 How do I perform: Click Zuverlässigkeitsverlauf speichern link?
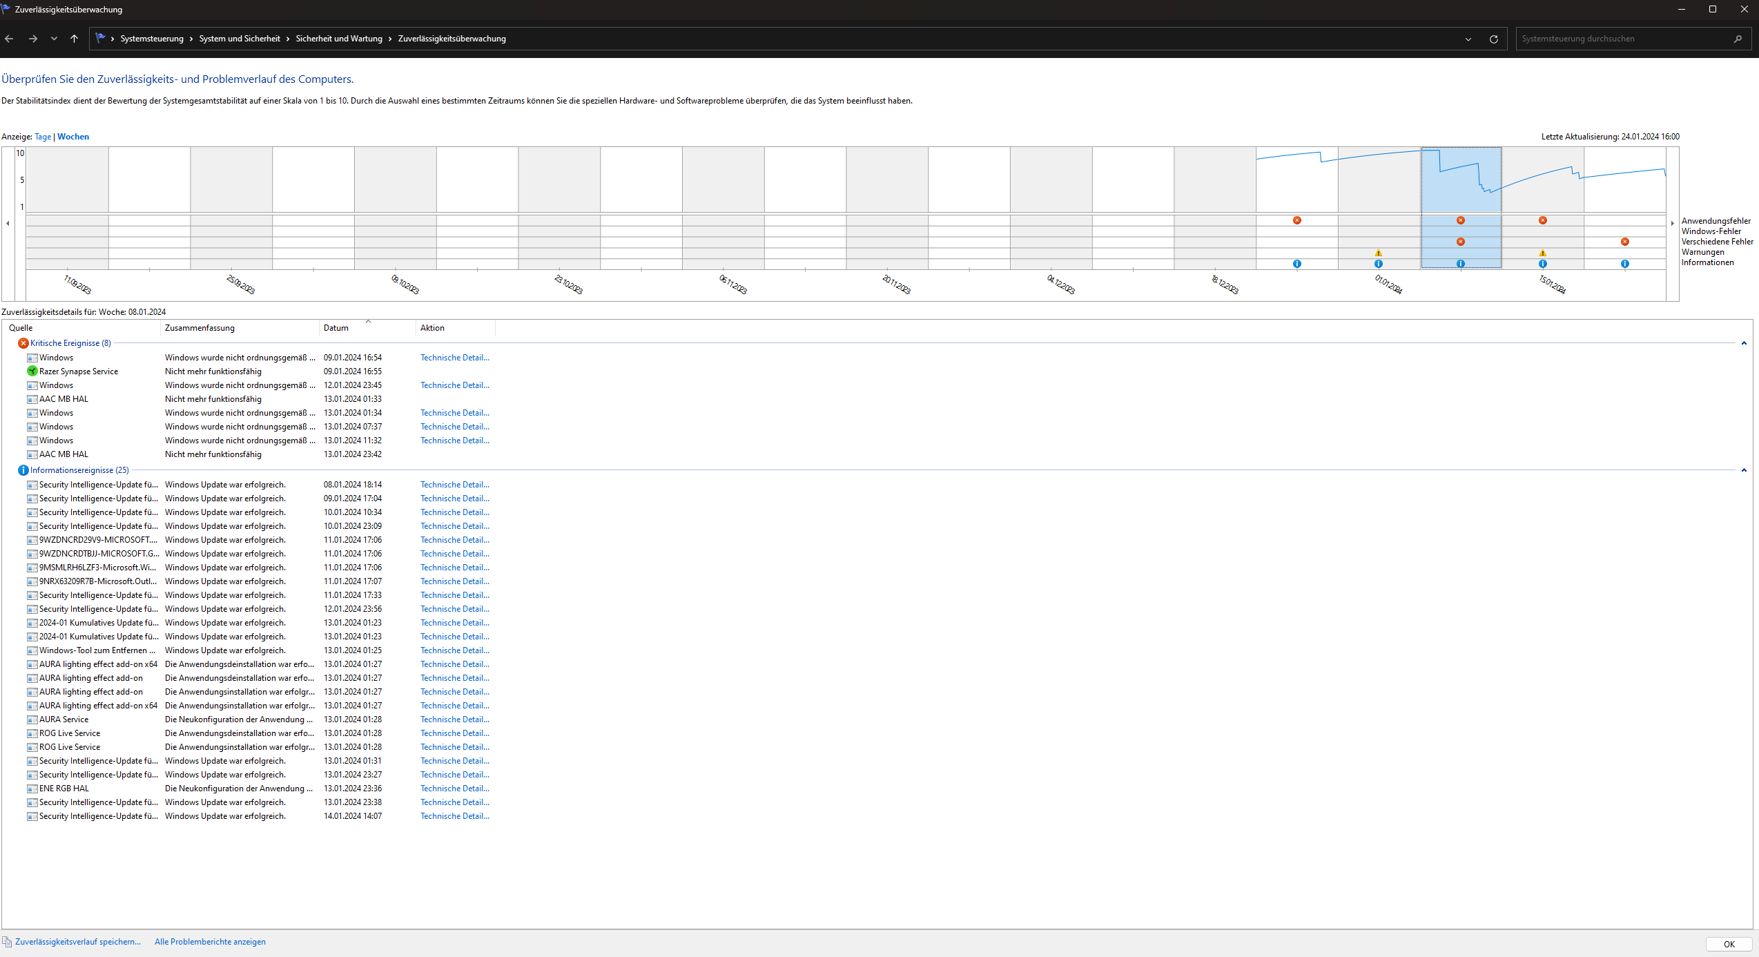(x=77, y=942)
